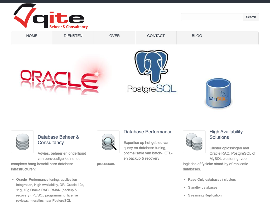Open the DIENSTEN menu item
The height and width of the screenshot is (202, 270).
[x=73, y=36]
